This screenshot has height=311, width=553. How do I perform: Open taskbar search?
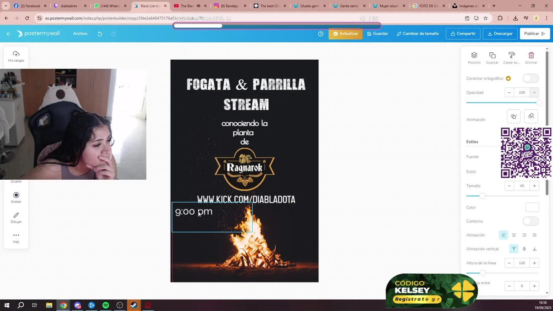click(x=21, y=305)
